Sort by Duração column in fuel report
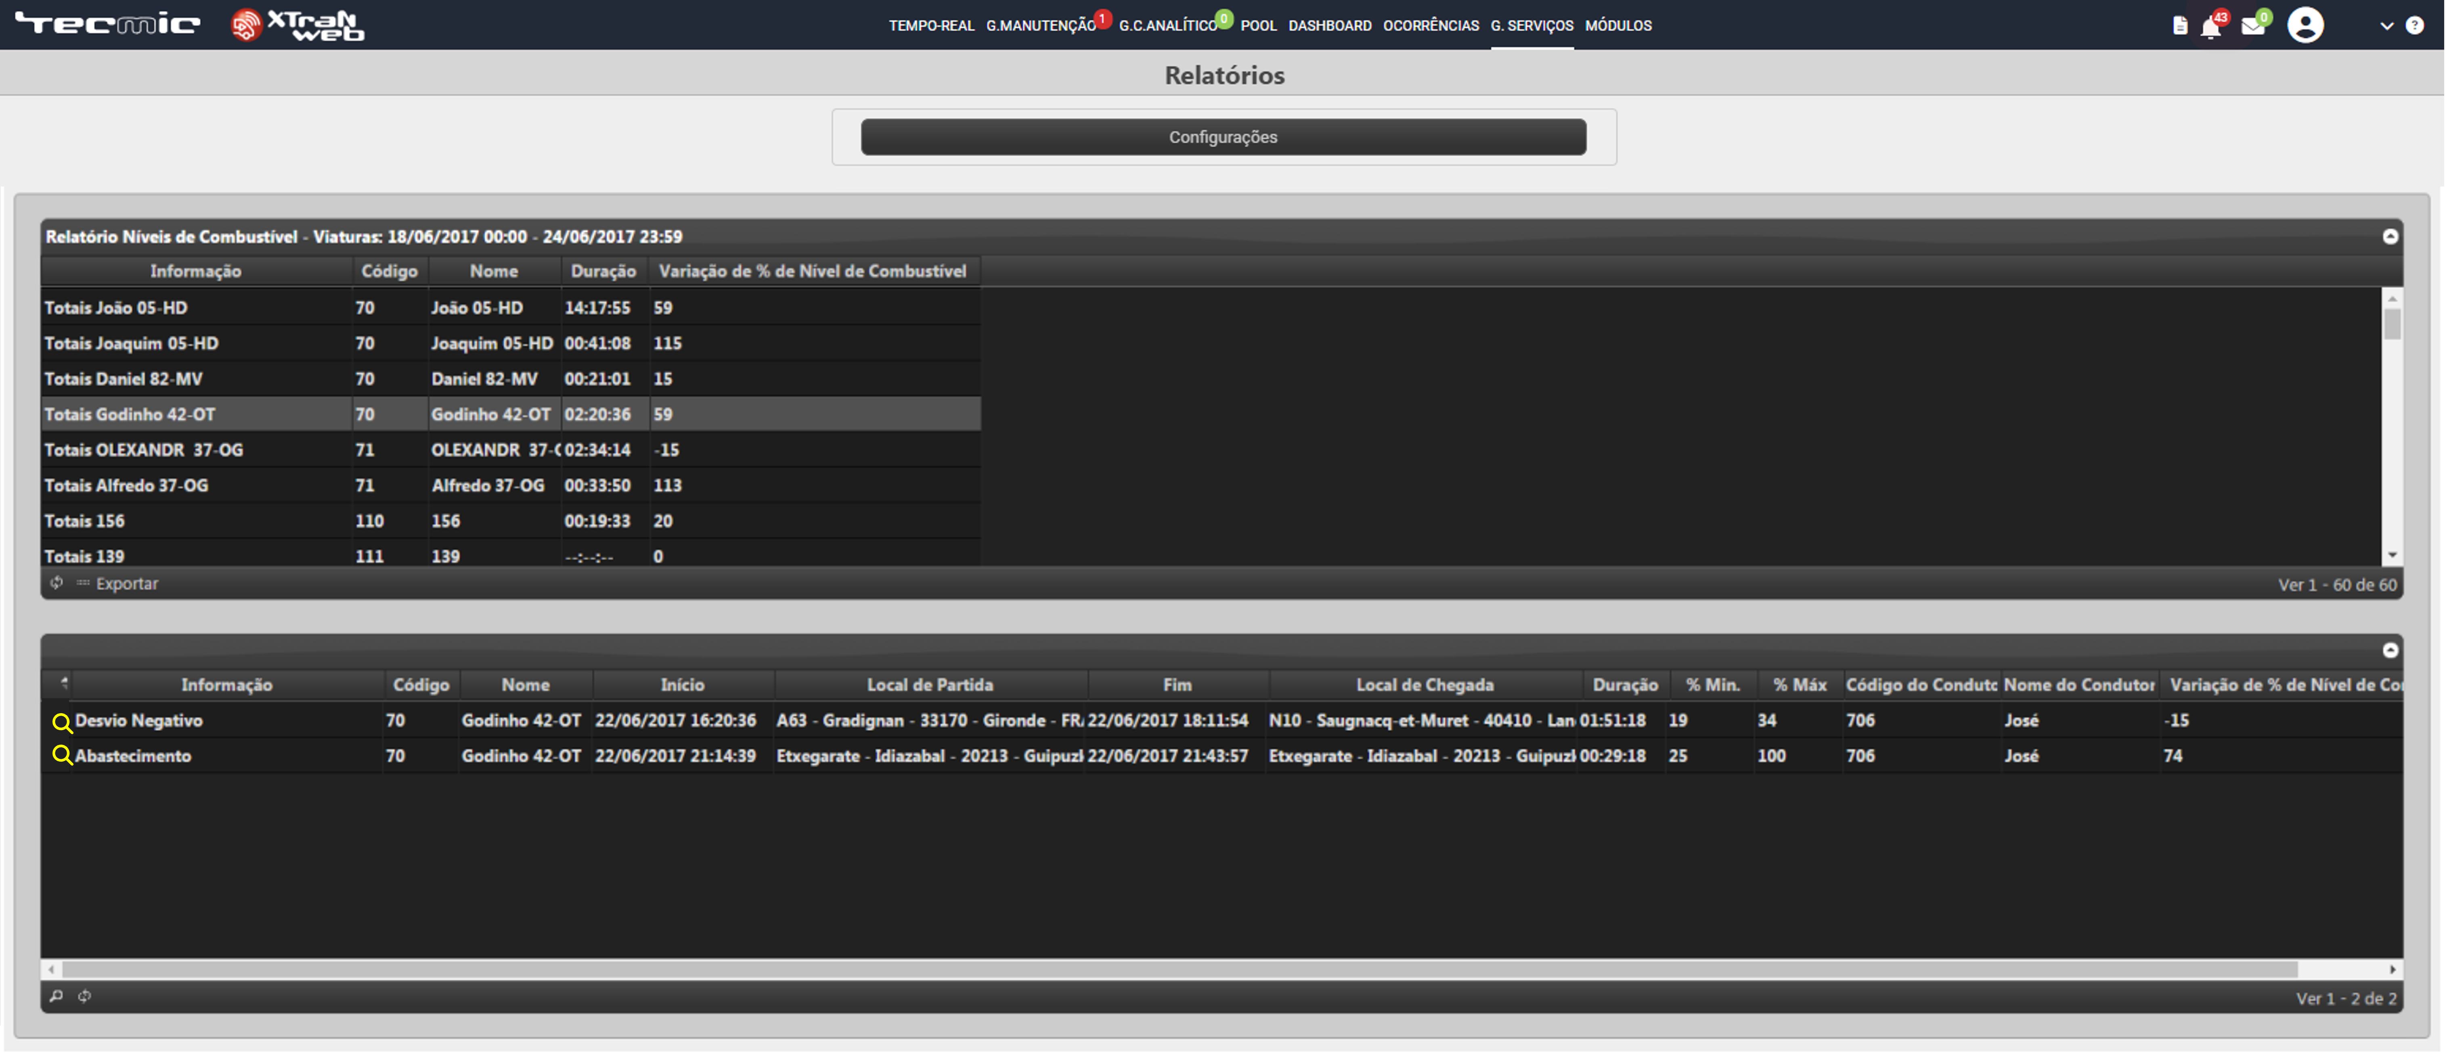This screenshot has height=1053, width=2445. point(603,271)
